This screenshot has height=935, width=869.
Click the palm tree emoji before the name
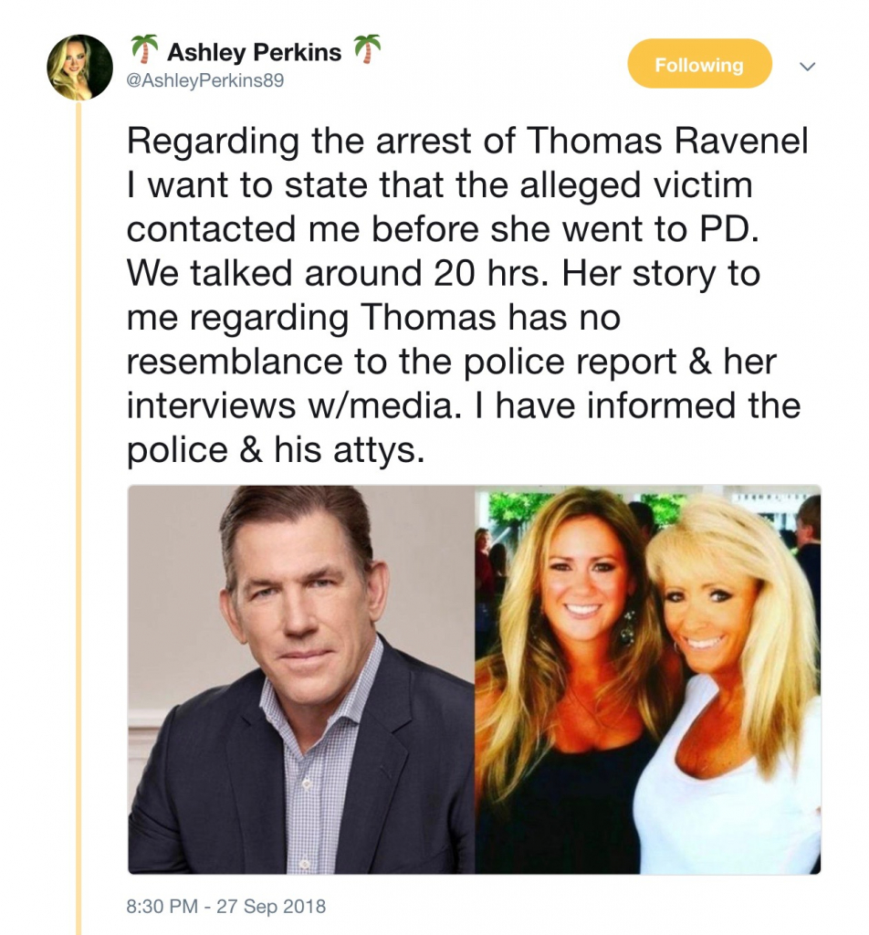pyautogui.click(x=144, y=49)
